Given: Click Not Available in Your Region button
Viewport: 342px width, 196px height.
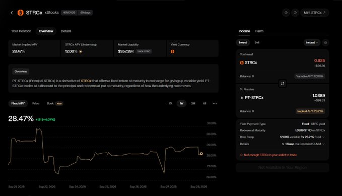Looking at the screenshot, I should (283, 168).
